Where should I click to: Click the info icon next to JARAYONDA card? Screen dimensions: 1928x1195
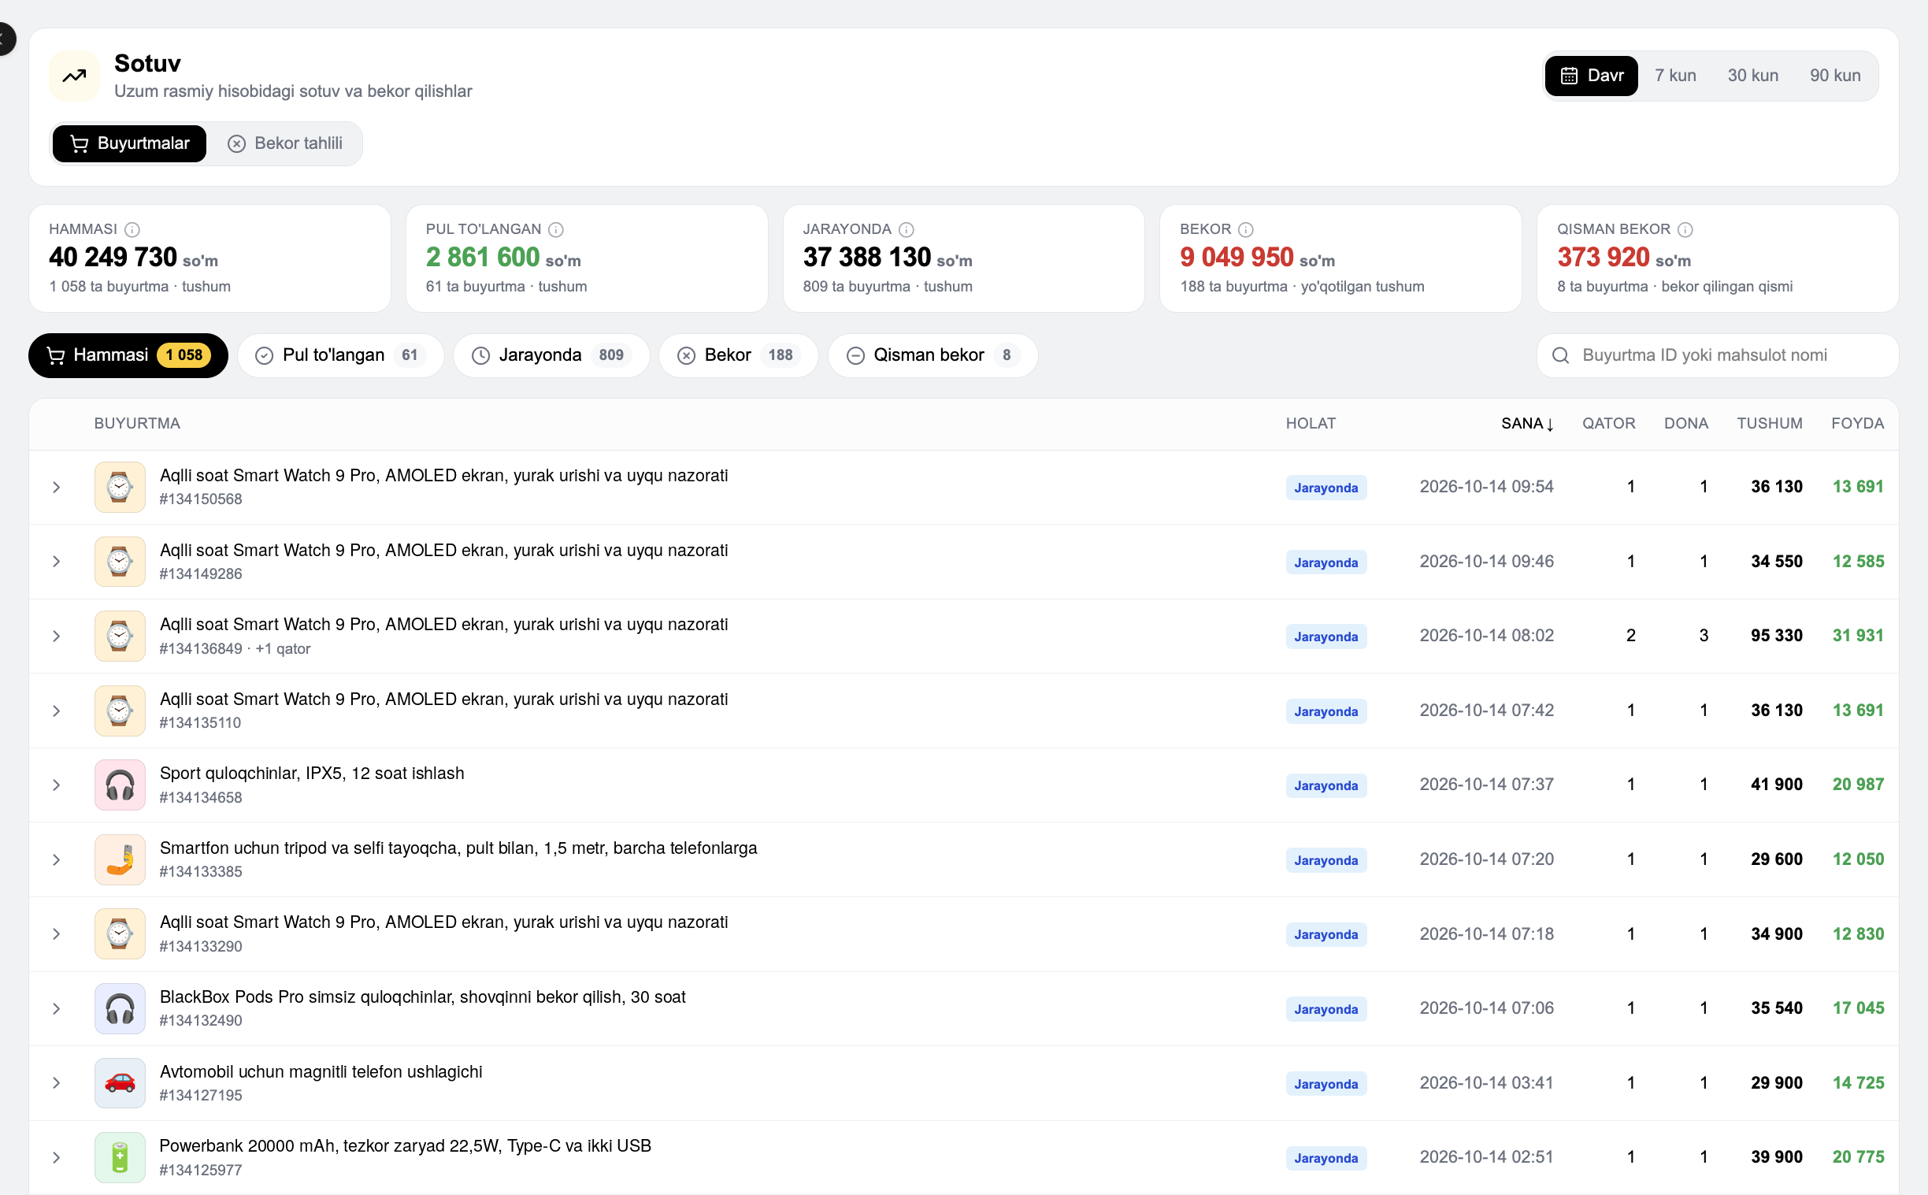(906, 229)
